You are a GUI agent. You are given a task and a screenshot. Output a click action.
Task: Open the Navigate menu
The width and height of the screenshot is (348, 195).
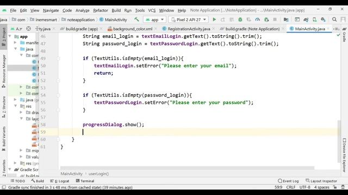51,10
